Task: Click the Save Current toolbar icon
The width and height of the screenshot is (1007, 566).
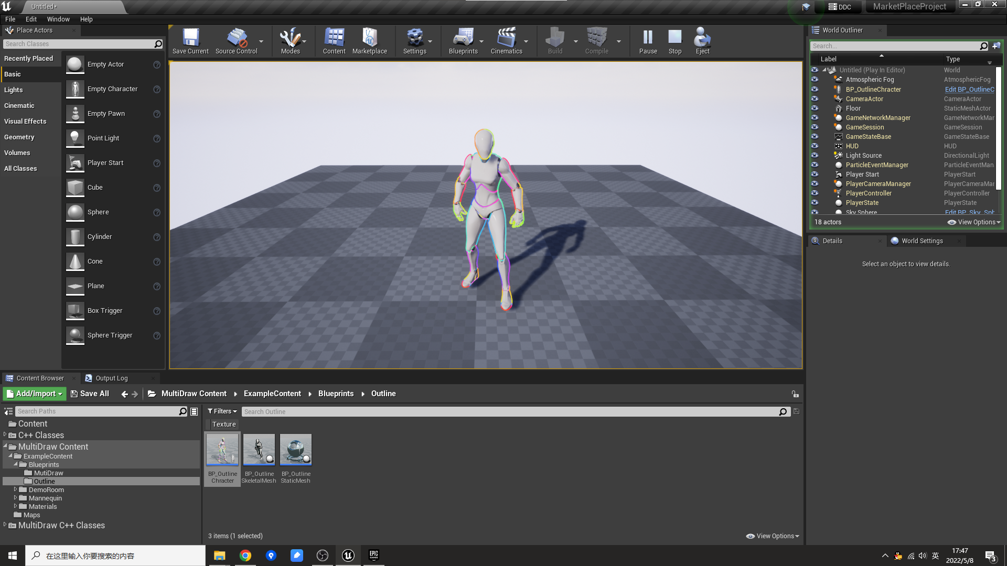Action: click(190, 40)
